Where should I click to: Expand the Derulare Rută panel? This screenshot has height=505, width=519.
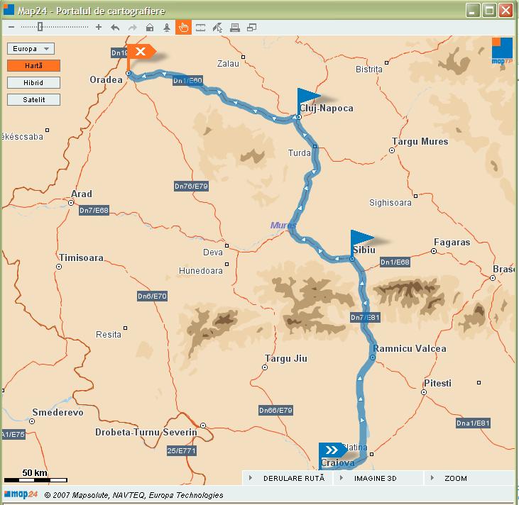tap(288, 478)
